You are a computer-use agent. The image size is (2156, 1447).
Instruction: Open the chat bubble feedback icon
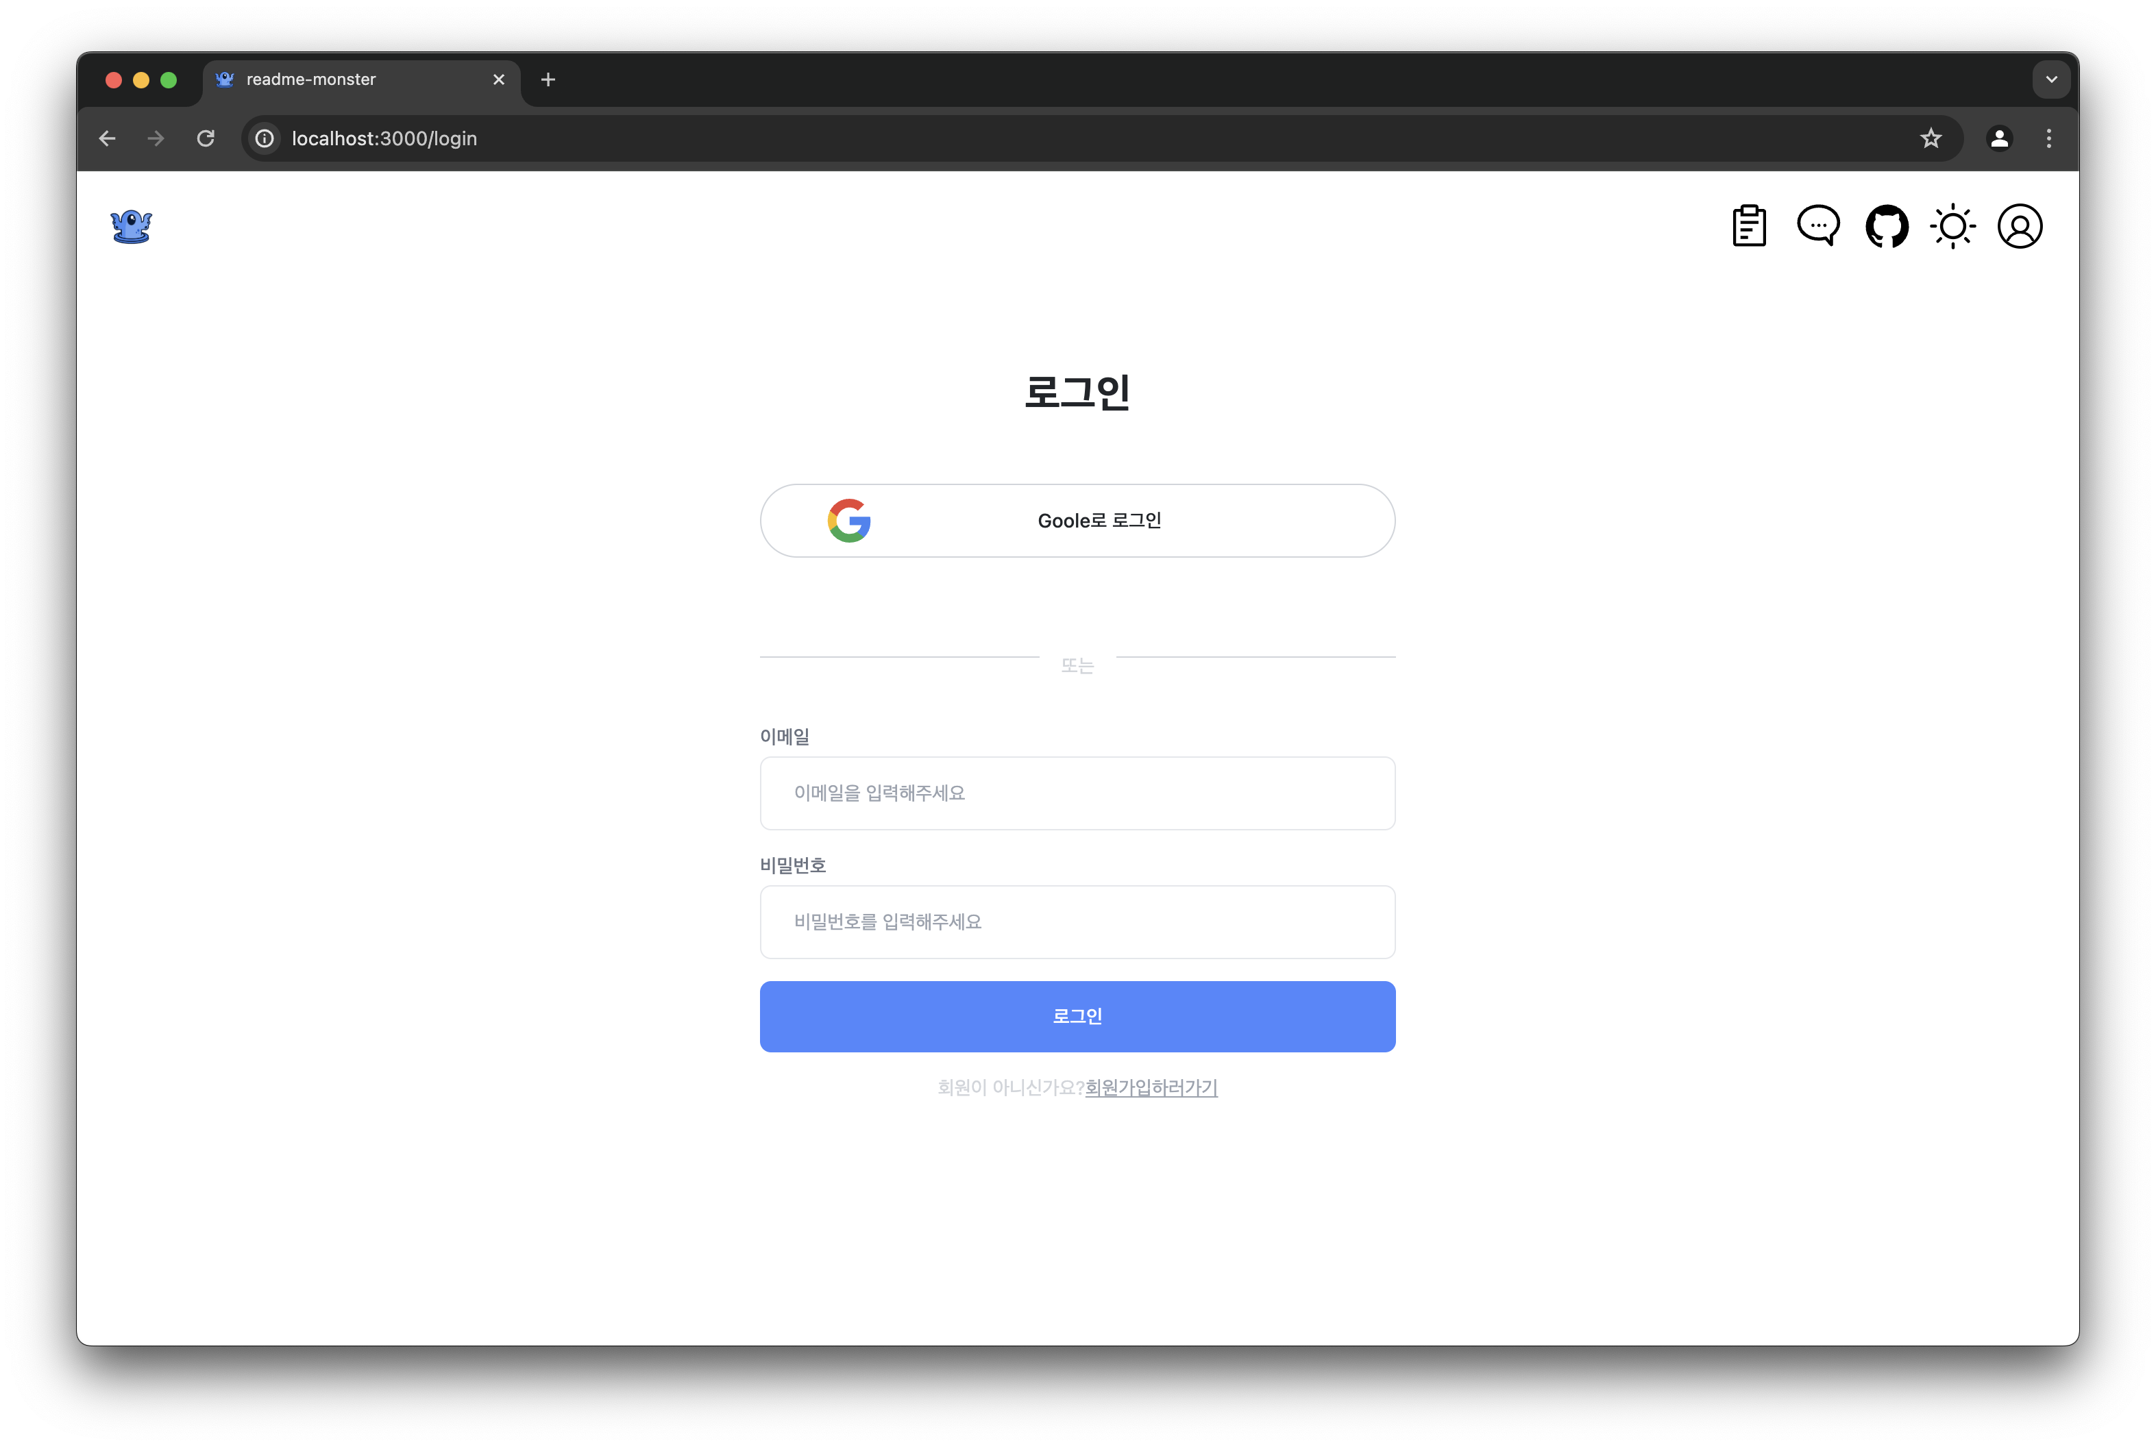pyautogui.click(x=1818, y=226)
